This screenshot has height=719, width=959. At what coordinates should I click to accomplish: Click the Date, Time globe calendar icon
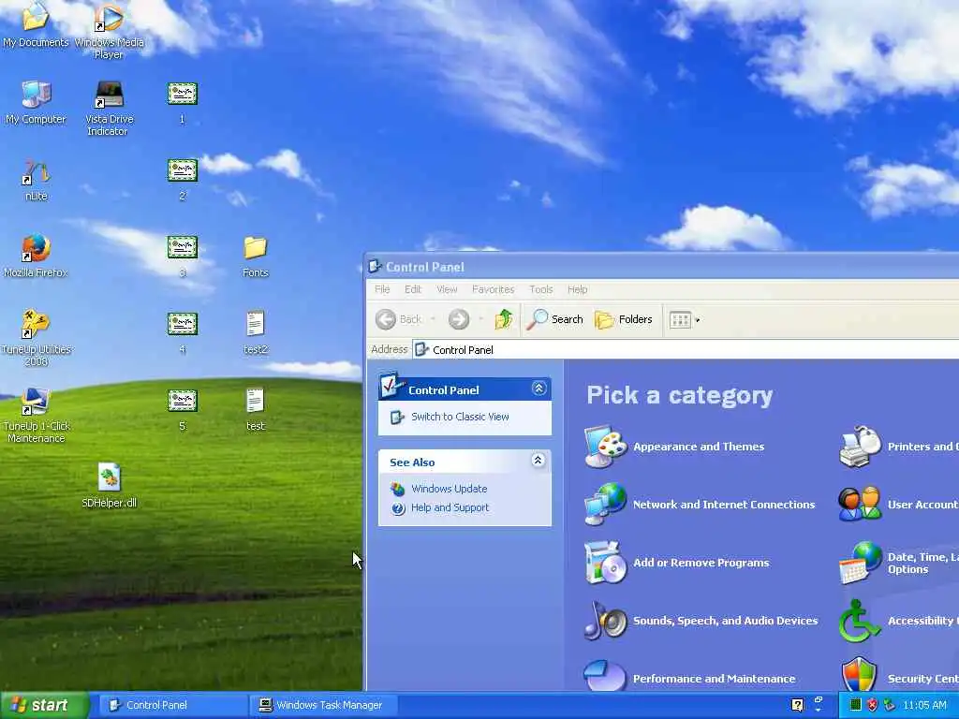click(860, 563)
